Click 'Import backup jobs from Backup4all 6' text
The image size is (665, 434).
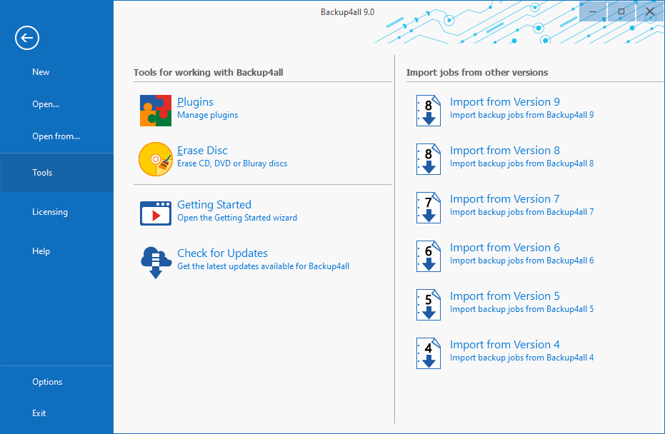pos(521,261)
